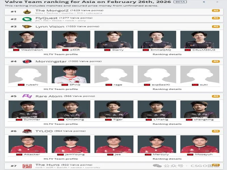The height and width of the screenshot is (170, 227).
Task: Click the Morningstar team logo icon
Action: pos(27,61)
